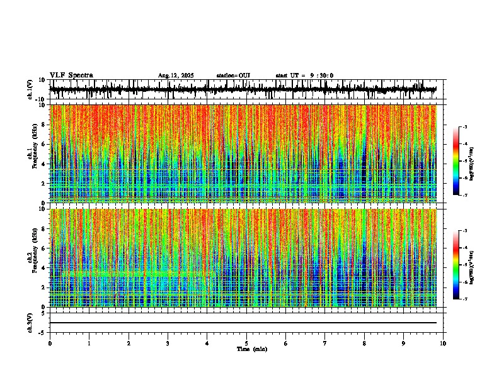
Task: Click the time axis tick label "1"
Action: 89,343
